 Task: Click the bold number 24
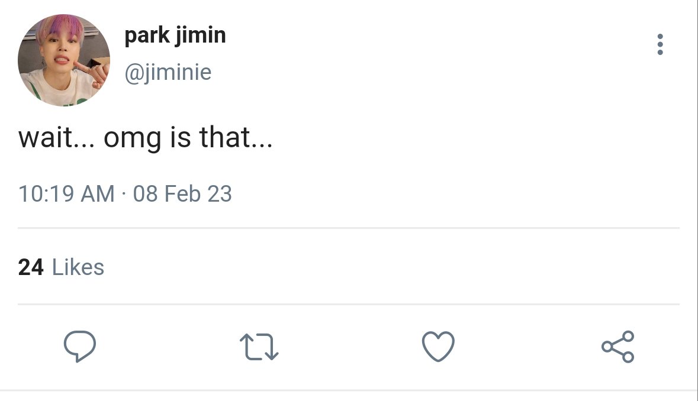click(x=31, y=267)
